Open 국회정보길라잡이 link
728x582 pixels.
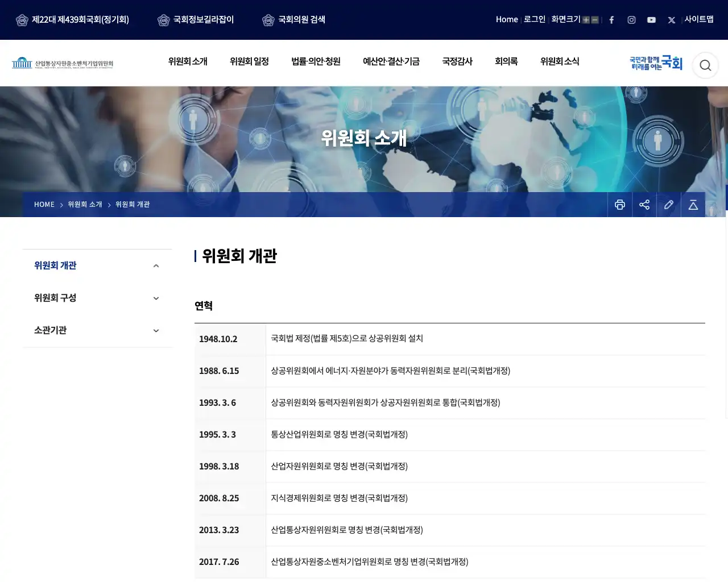(204, 19)
